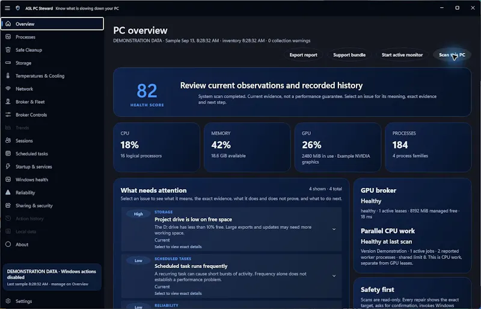
Task: Click the About circle icon
Action: pos(8,244)
